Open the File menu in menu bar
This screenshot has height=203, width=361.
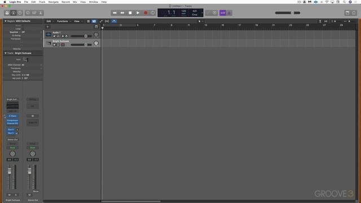[26, 2]
